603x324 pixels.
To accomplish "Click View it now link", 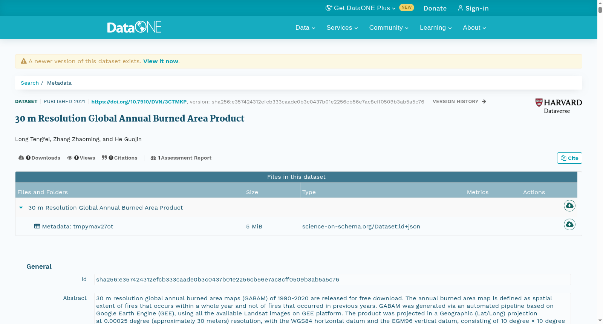I will point(161,61).
